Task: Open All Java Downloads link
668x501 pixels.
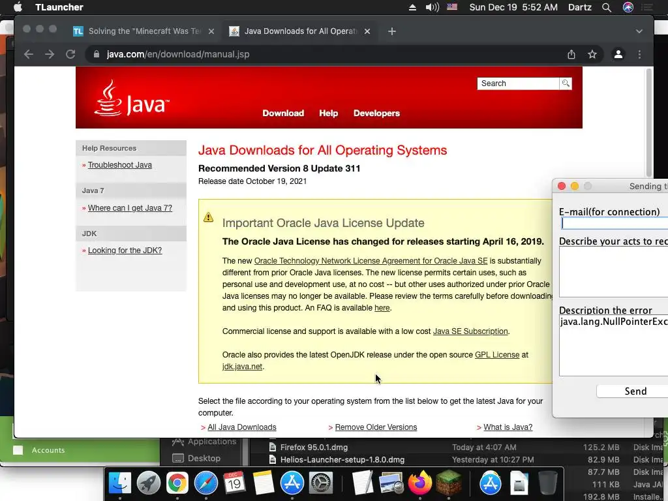Action: point(242,427)
